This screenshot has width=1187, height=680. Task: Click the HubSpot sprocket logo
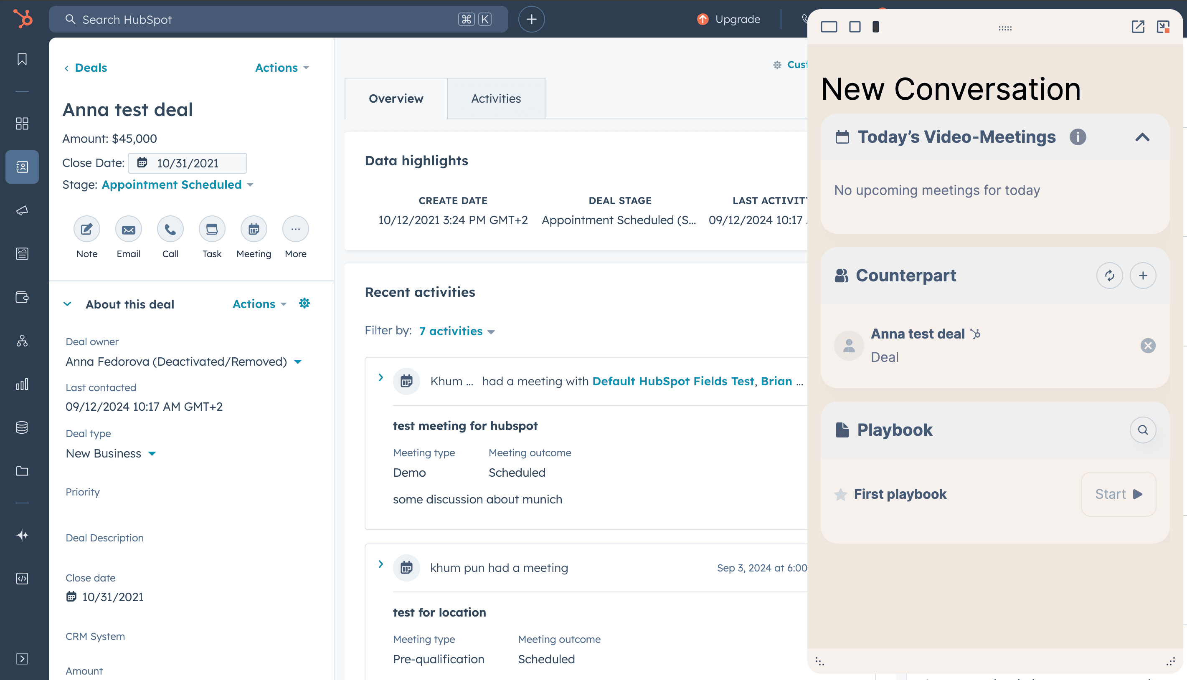click(23, 19)
